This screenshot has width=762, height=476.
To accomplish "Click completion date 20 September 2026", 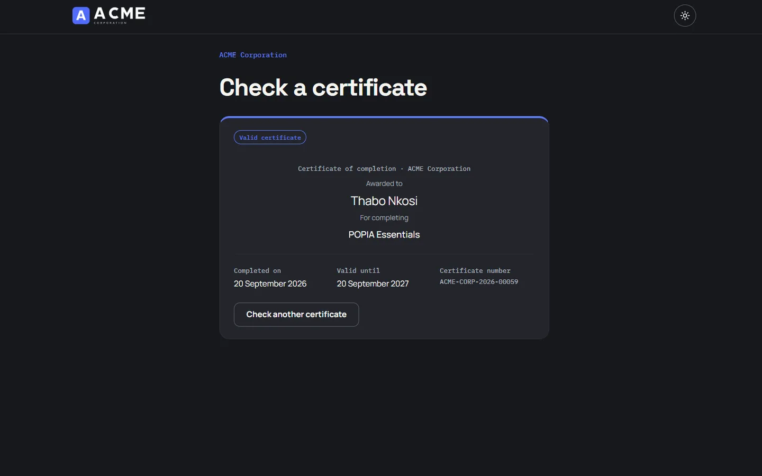I will (x=270, y=284).
